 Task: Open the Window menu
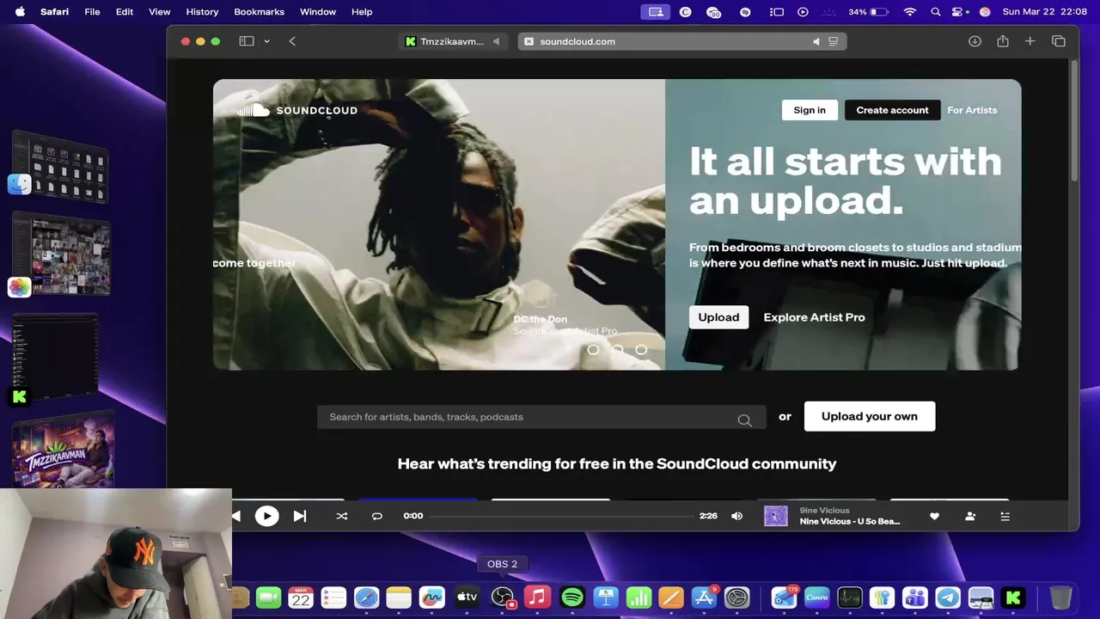coord(318,12)
